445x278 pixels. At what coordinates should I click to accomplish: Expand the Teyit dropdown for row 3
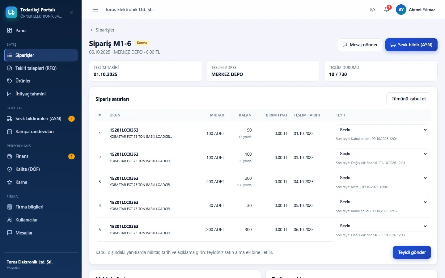tap(382, 178)
